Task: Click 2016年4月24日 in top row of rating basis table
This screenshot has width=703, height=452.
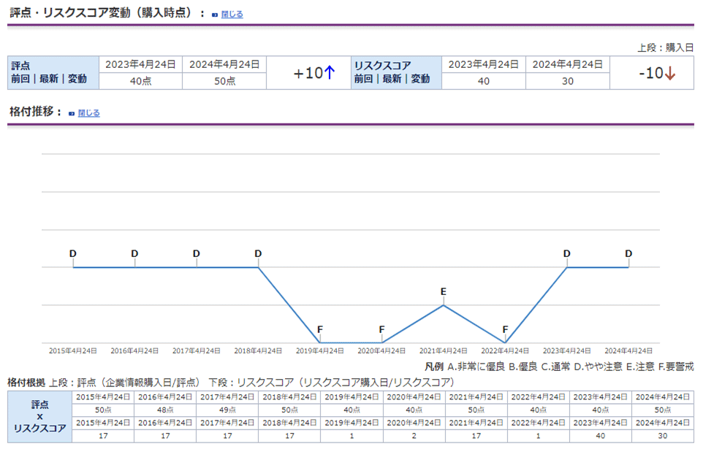Action: (x=165, y=397)
